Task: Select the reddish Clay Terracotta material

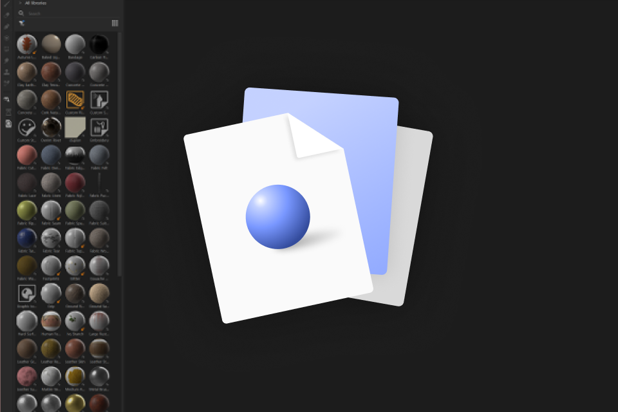Action: pos(51,71)
